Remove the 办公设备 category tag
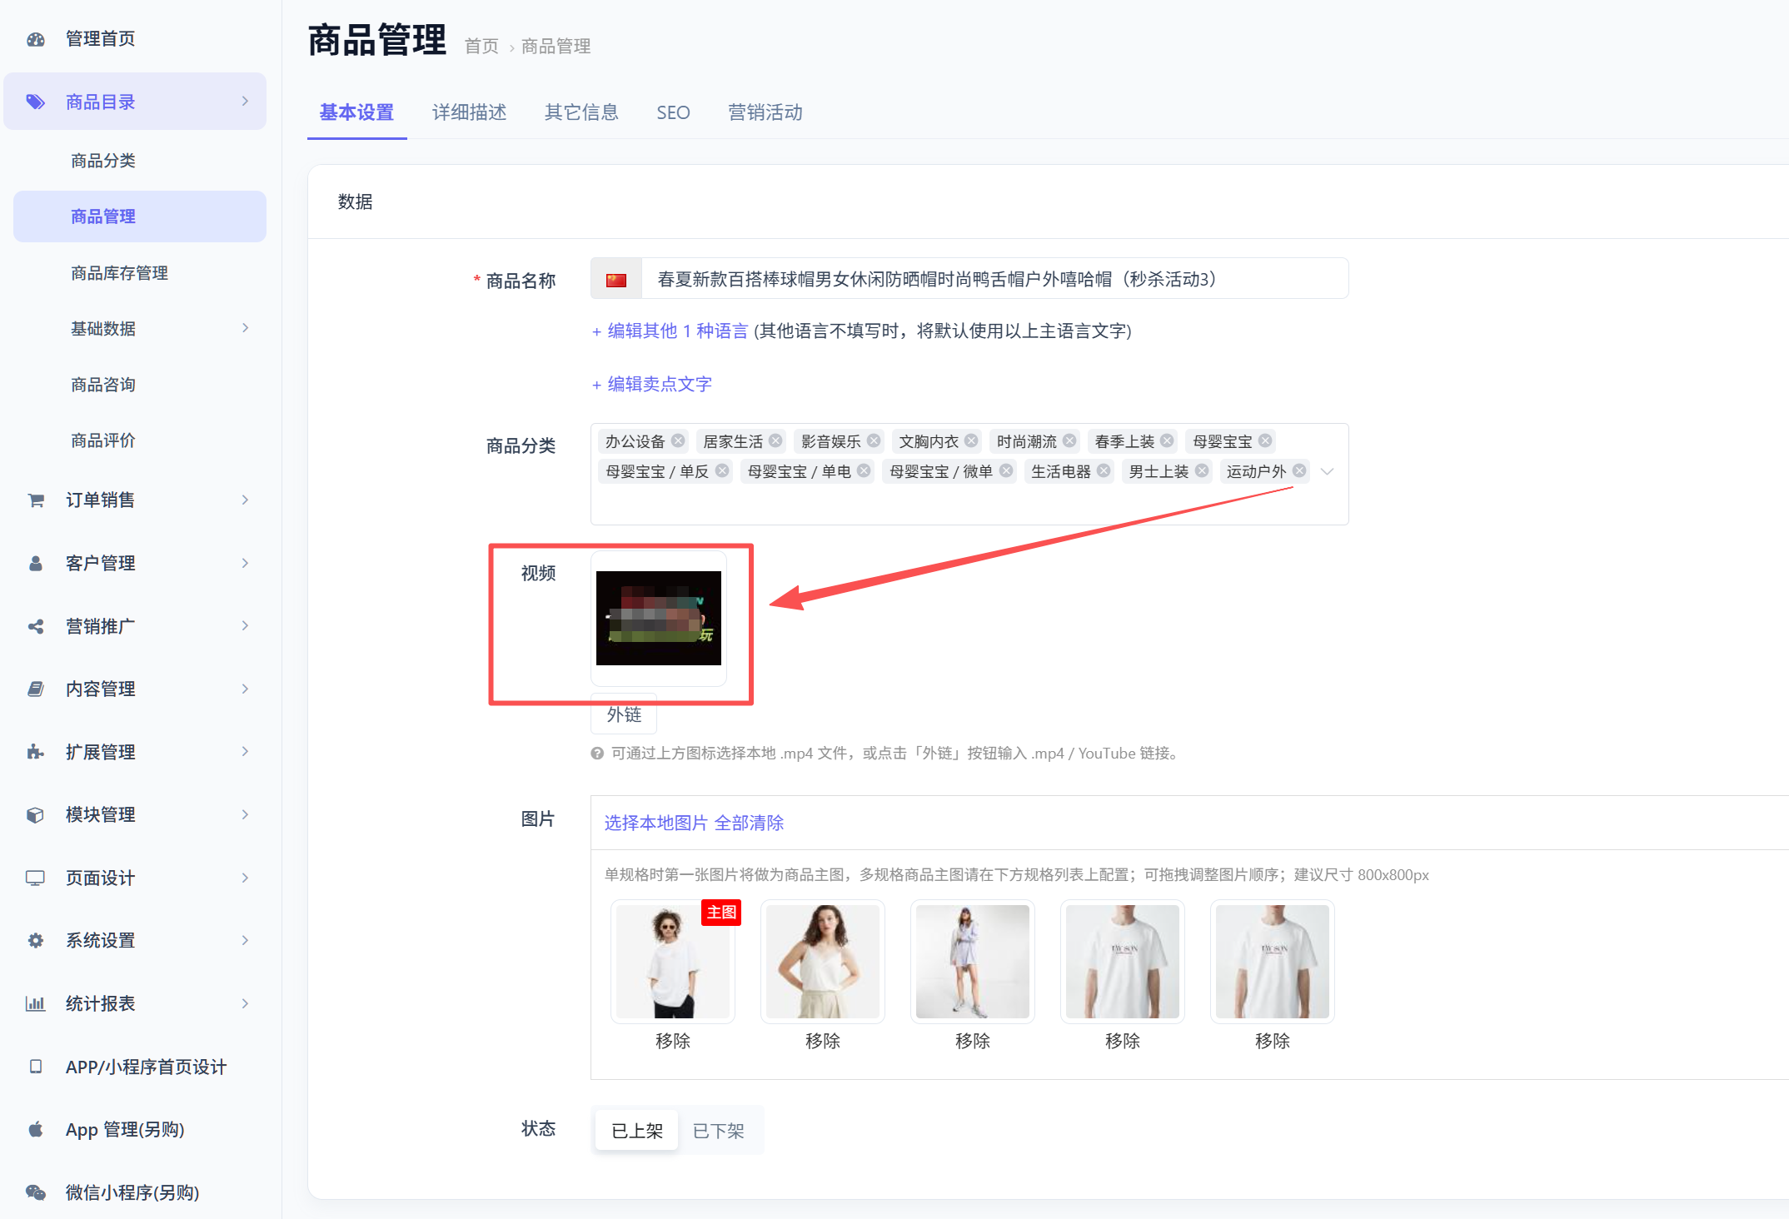The width and height of the screenshot is (1789, 1219). pos(678,440)
